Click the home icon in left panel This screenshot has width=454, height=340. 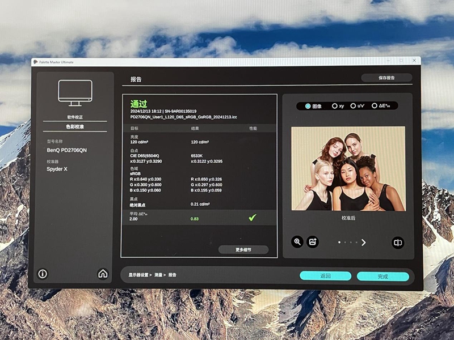(103, 274)
